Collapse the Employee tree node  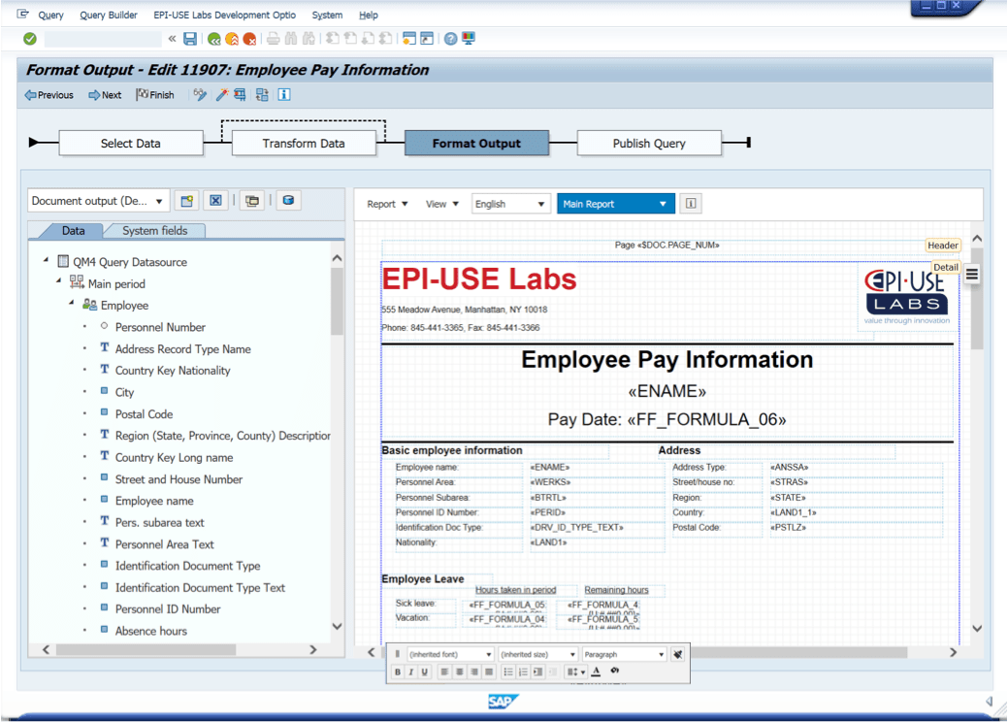click(x=72, y=304)
